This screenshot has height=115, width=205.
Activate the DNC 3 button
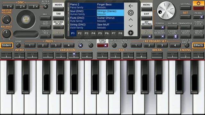(34, 6)
